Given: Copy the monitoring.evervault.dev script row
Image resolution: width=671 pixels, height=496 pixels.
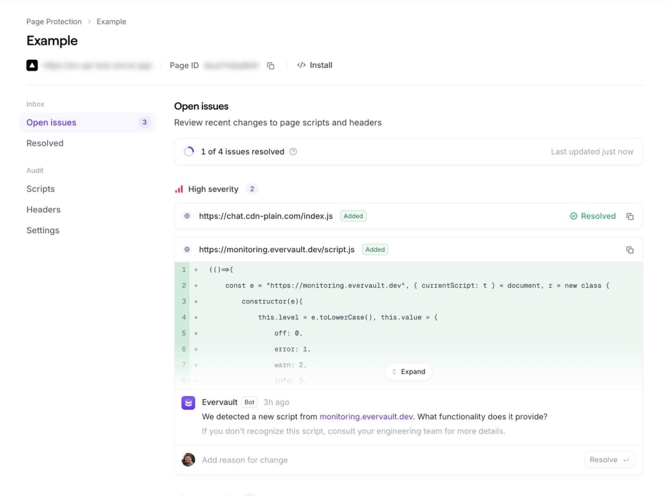Looking at the screenshot, I should [629, 250].
